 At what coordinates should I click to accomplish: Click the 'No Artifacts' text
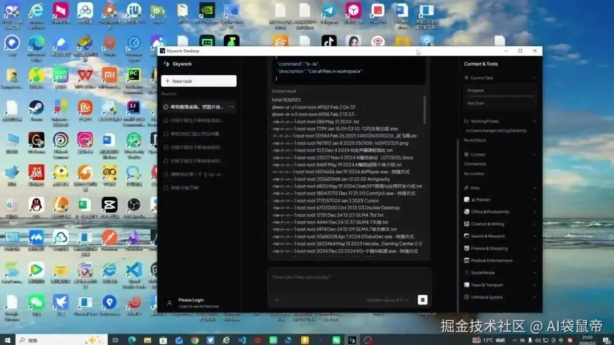coord(475,140)
